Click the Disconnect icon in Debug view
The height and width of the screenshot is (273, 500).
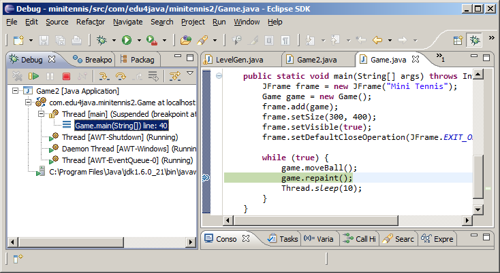point(82,76)
